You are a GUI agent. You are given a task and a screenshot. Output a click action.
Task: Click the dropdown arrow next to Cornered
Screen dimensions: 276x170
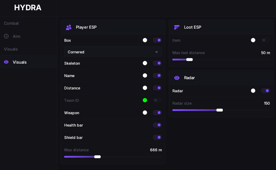156,52
